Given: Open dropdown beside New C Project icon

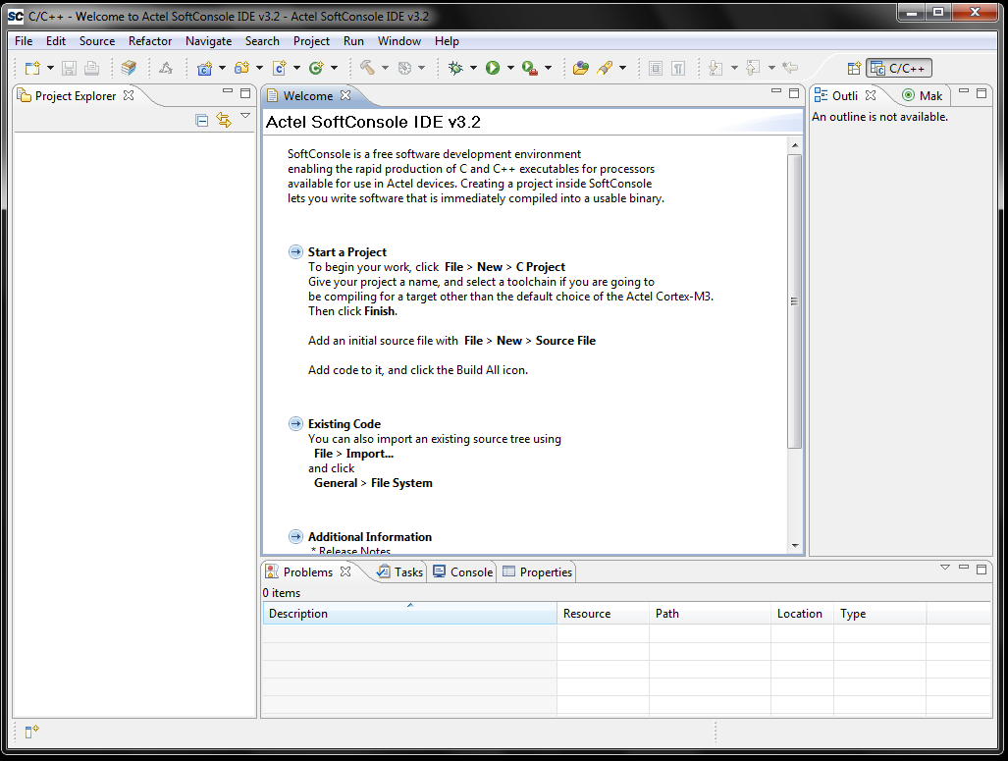Looking at the screenshot, I should [x=223, y=68].
